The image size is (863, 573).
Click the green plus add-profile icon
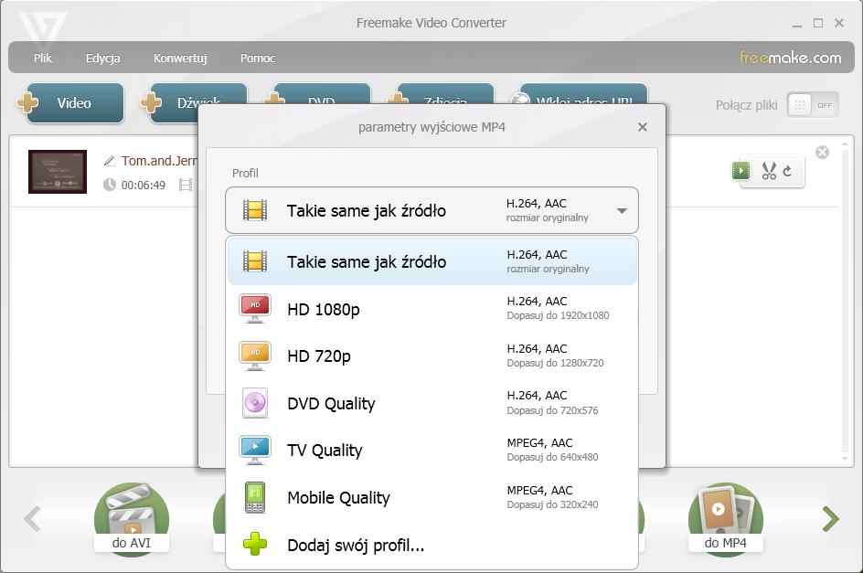255,545
